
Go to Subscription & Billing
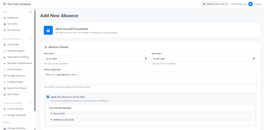[x=18, y=57]
